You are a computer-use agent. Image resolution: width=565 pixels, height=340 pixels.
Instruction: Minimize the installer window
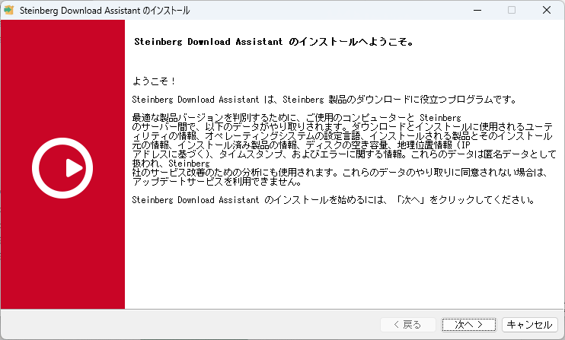click(477, 10)
